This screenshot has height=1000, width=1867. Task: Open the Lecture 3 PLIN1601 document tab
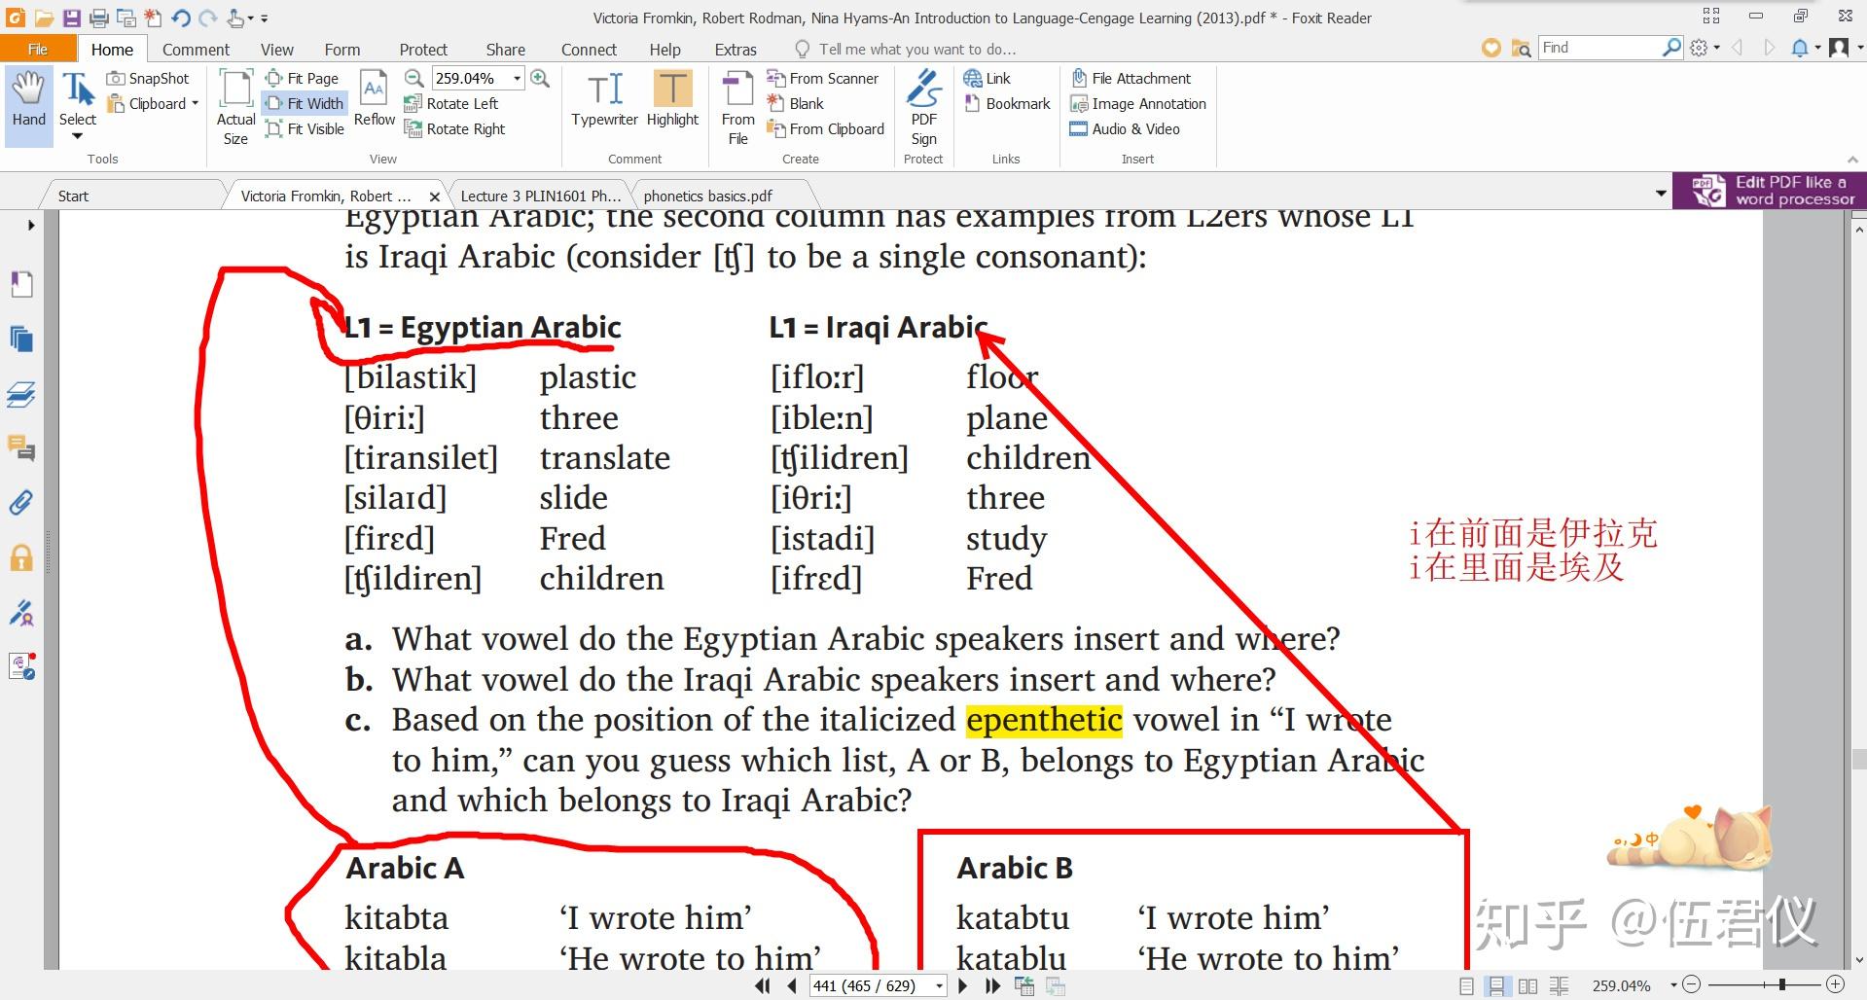540,196
